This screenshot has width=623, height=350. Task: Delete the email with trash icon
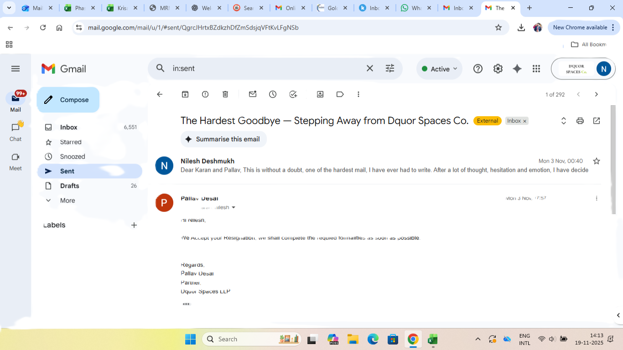[225, 94]
